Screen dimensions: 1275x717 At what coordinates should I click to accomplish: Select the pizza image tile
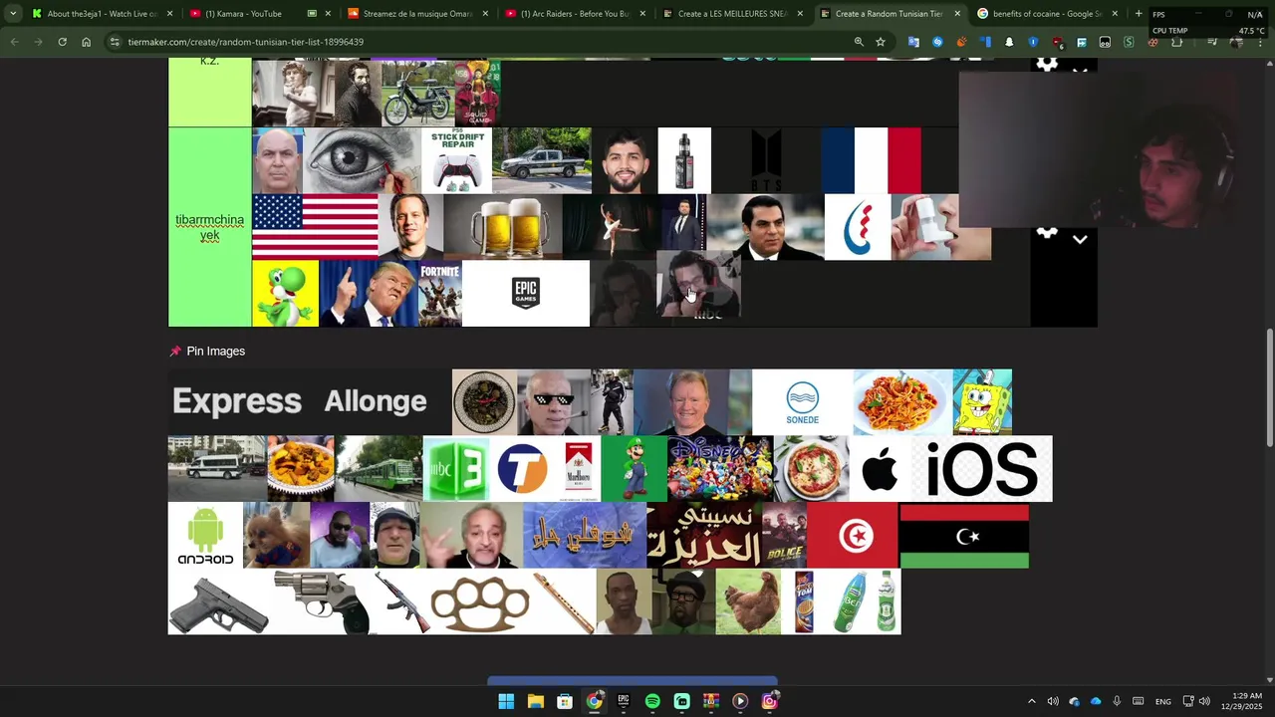click(811, 469)
